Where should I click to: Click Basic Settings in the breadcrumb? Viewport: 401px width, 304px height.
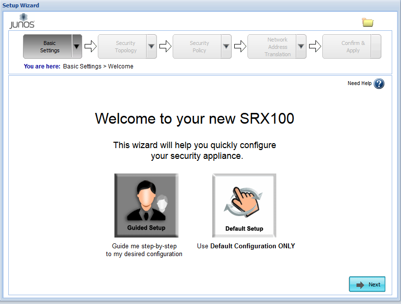coord(82,66)
